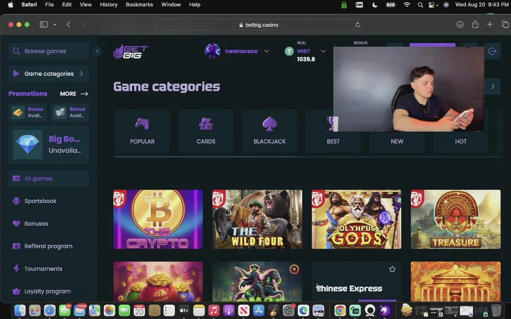This screenshot has width=511, height=319.
Task: Open the golden temple game thumbnail
Action: coord(456,282)
